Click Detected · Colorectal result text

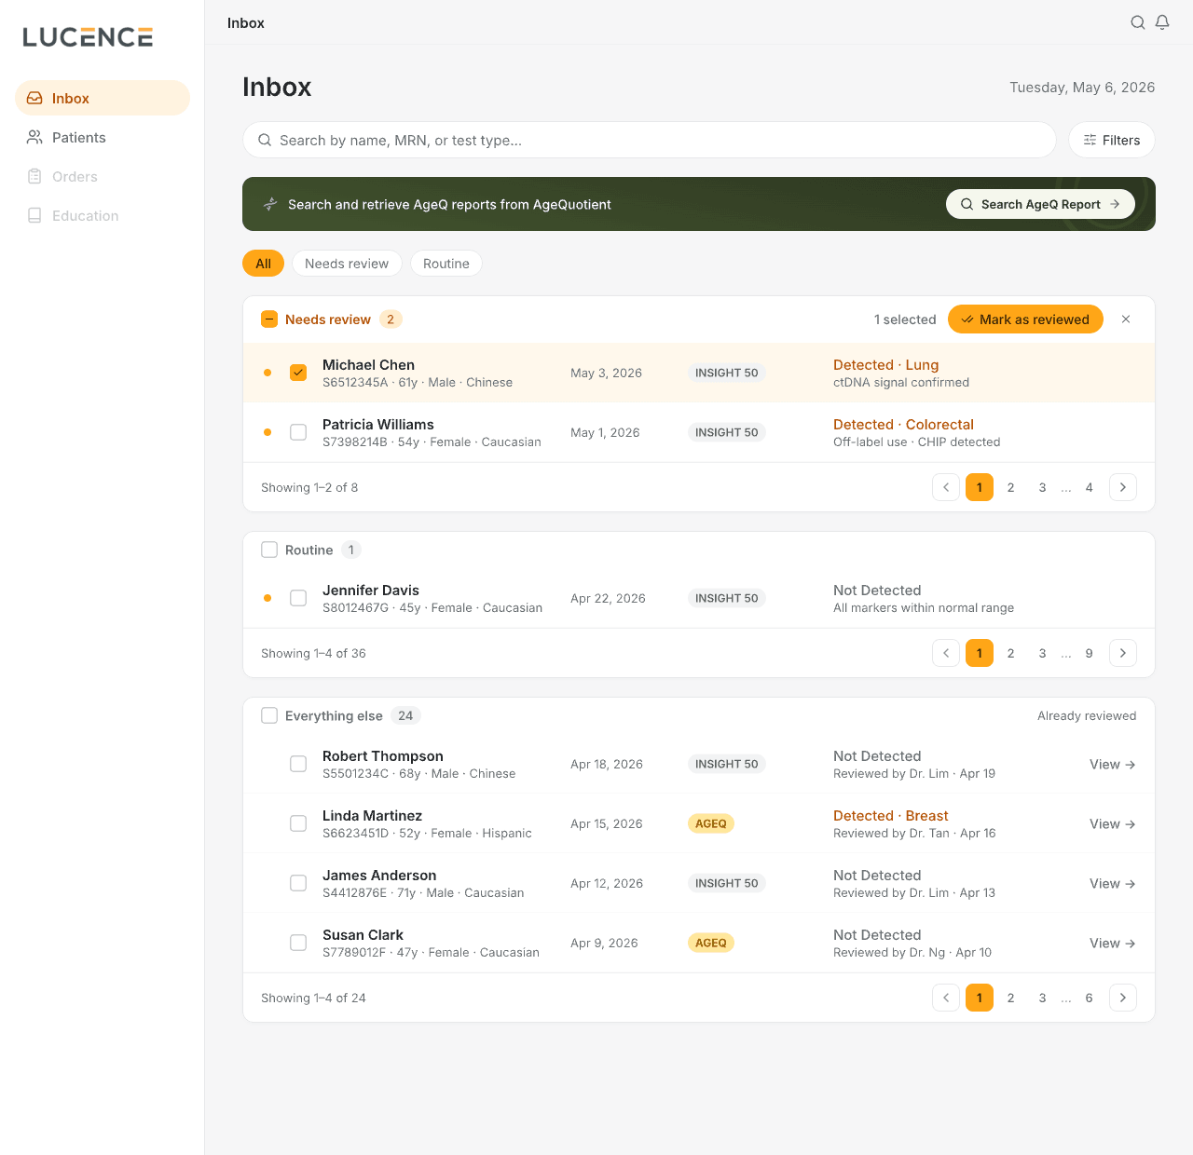point(903,424)
